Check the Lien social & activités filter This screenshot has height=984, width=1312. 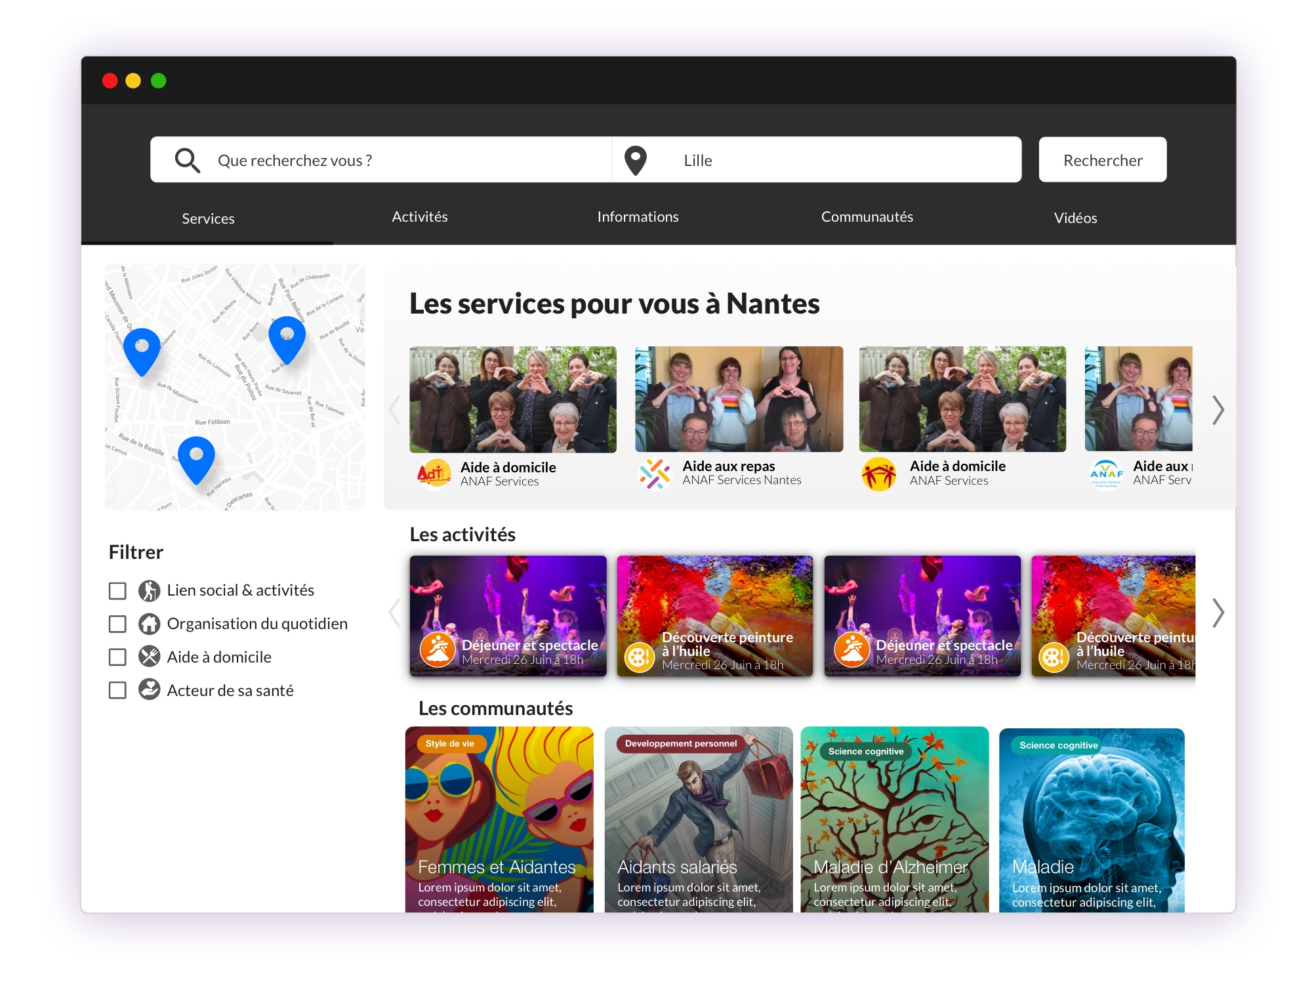[x=117, y=591]
